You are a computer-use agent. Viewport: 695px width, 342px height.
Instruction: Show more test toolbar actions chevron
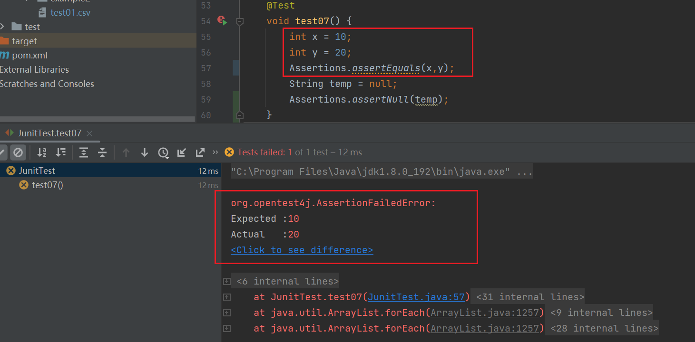click(215, 152)
